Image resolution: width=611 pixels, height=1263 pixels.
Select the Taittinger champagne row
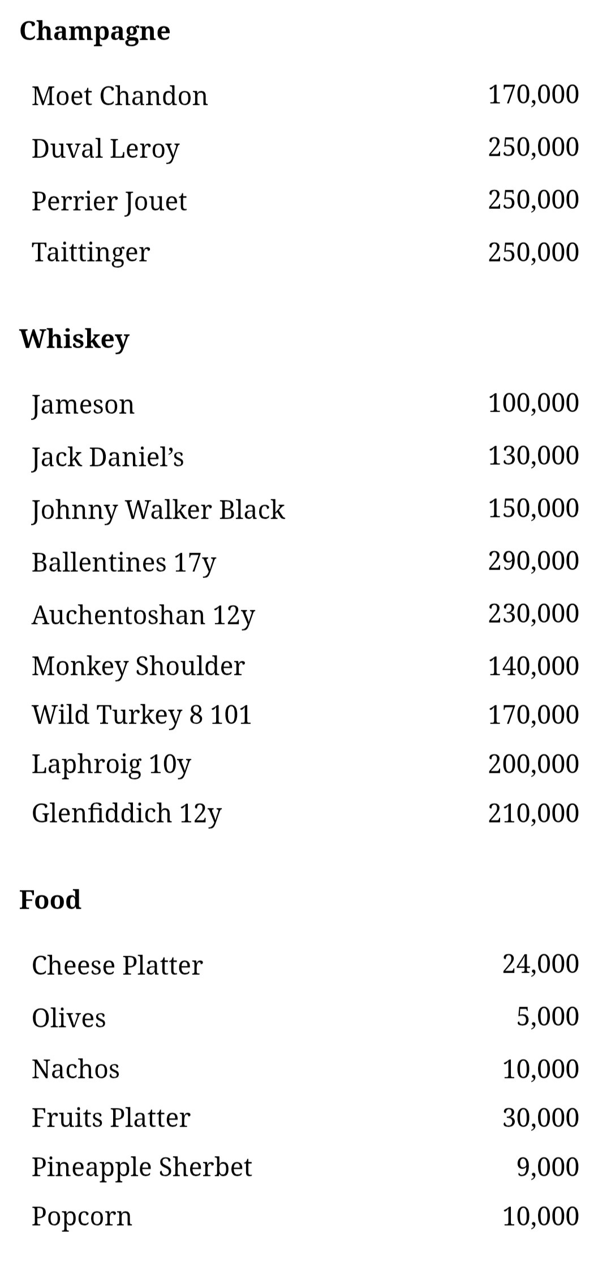point(305,252)
